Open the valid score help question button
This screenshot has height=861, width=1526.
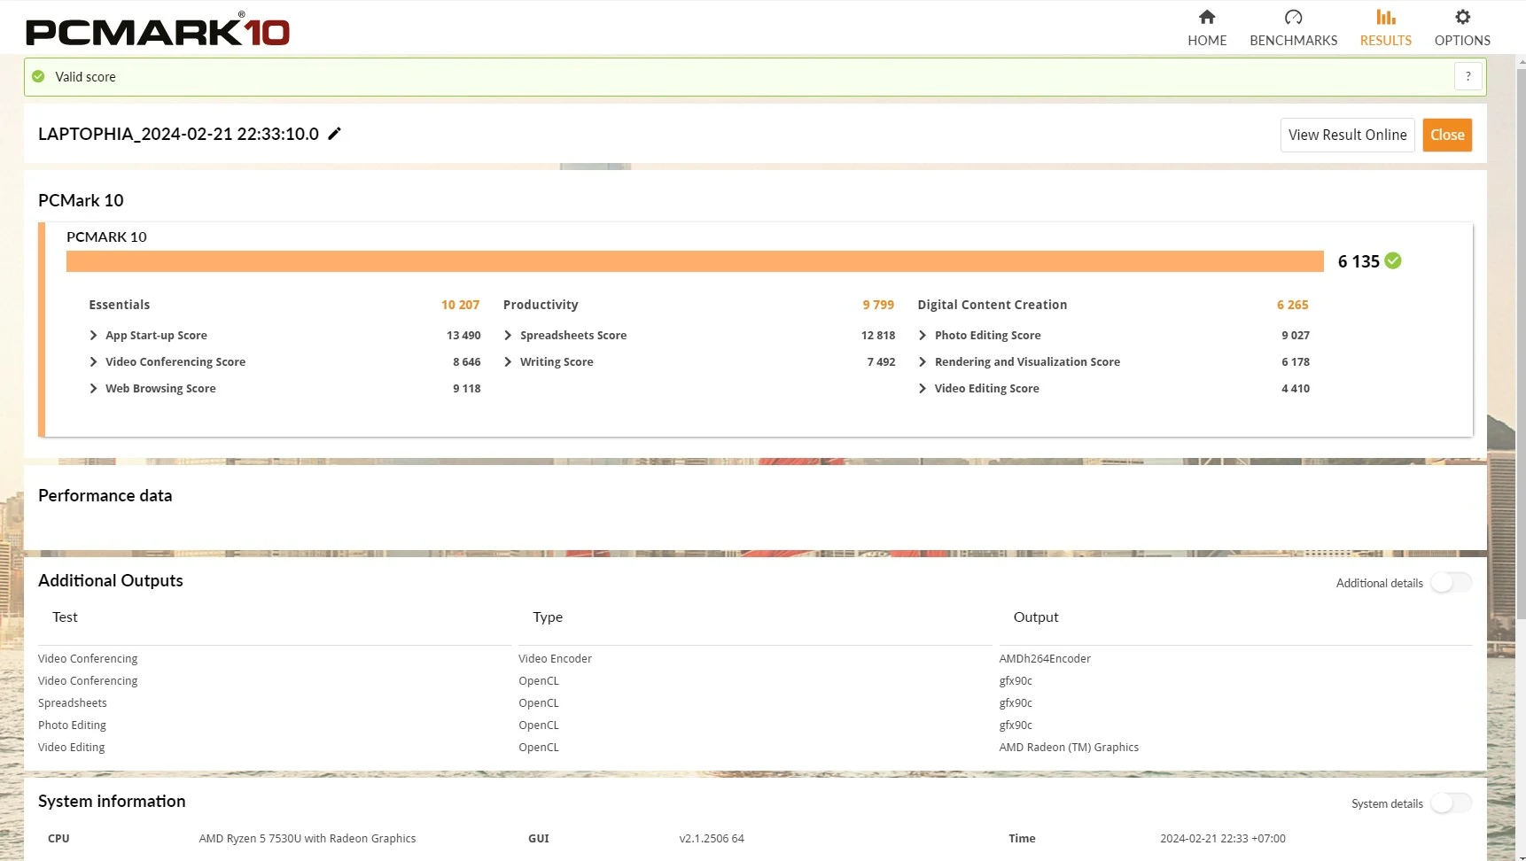point(1468,76)
